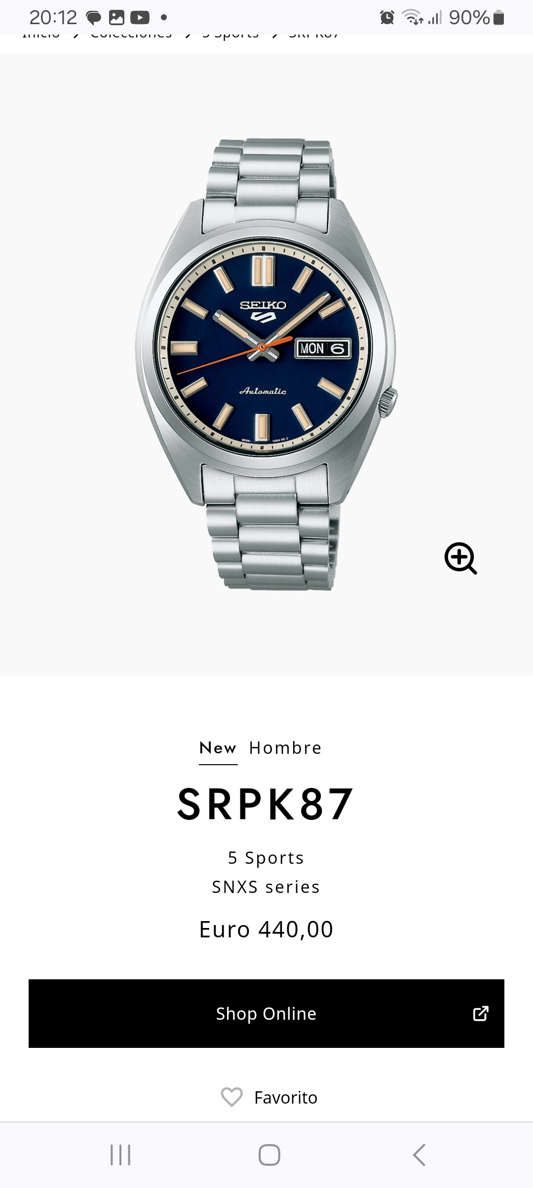Tap the Android back arrow
Viewport: 533px width, 1188px height.
pos(419,1155)
